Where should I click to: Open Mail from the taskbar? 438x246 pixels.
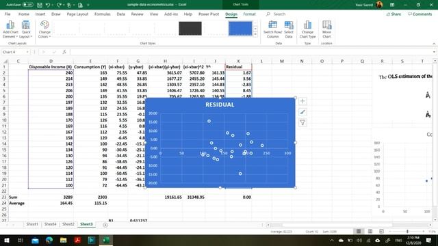tap(35, 240)
